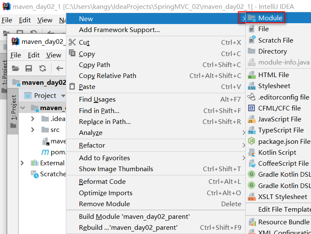The width and height of the screenshot is (311, 234).
Task: Choose Find Usages
Action: click(156, 99)
